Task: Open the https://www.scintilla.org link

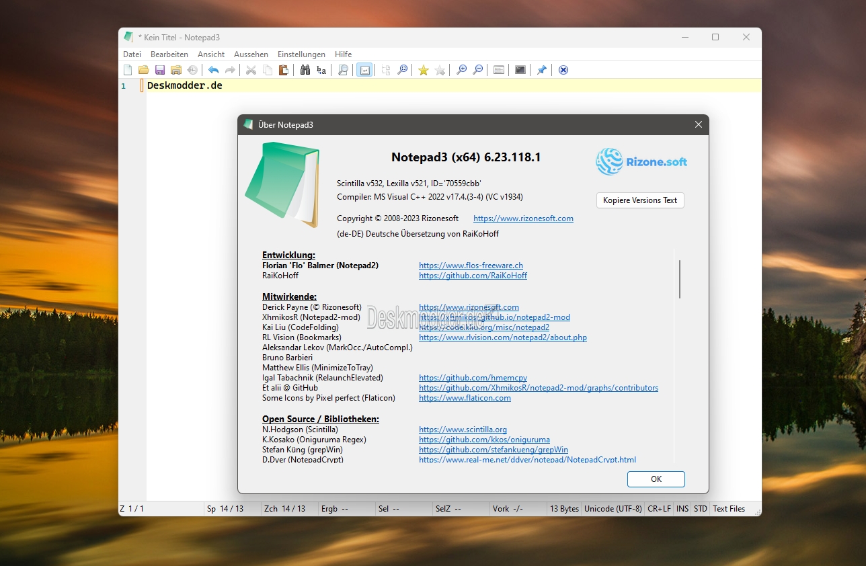Action: pos(463,430)
